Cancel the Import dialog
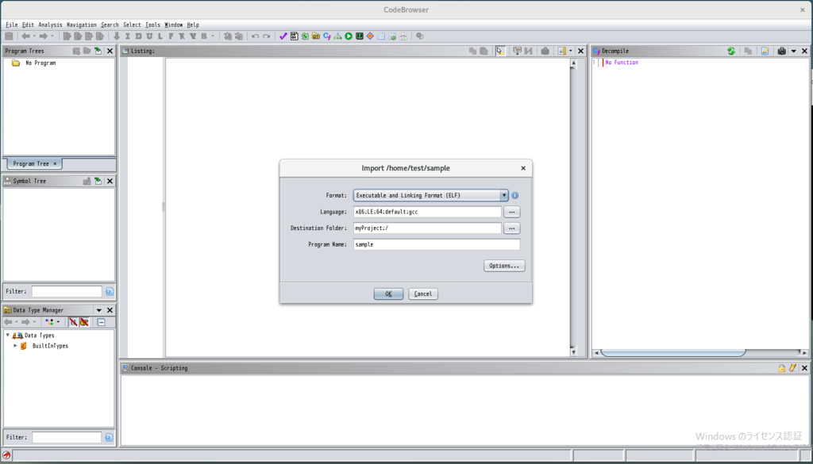 pyautogui.click(x=423, y=293)
